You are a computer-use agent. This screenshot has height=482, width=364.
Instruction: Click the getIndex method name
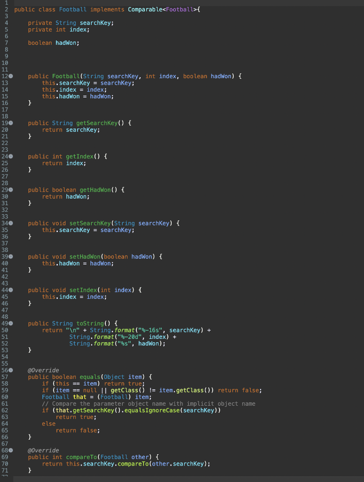point(79,156)
